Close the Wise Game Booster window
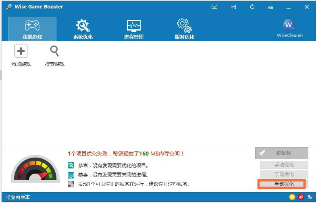 pyautogui.click(x=306, y=7)
